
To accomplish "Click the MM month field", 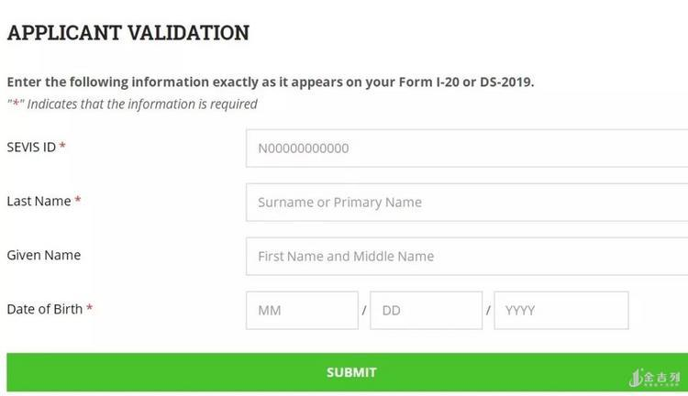I will 302,311.
